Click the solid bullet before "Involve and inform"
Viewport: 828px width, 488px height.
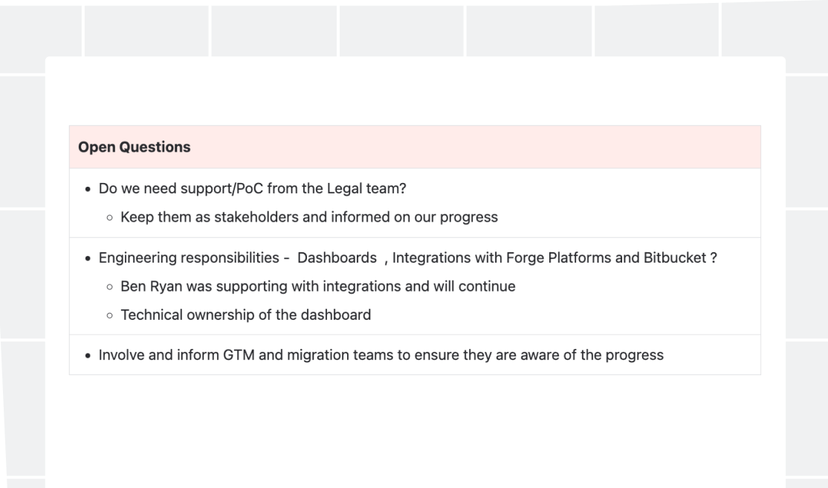(88, 356)
